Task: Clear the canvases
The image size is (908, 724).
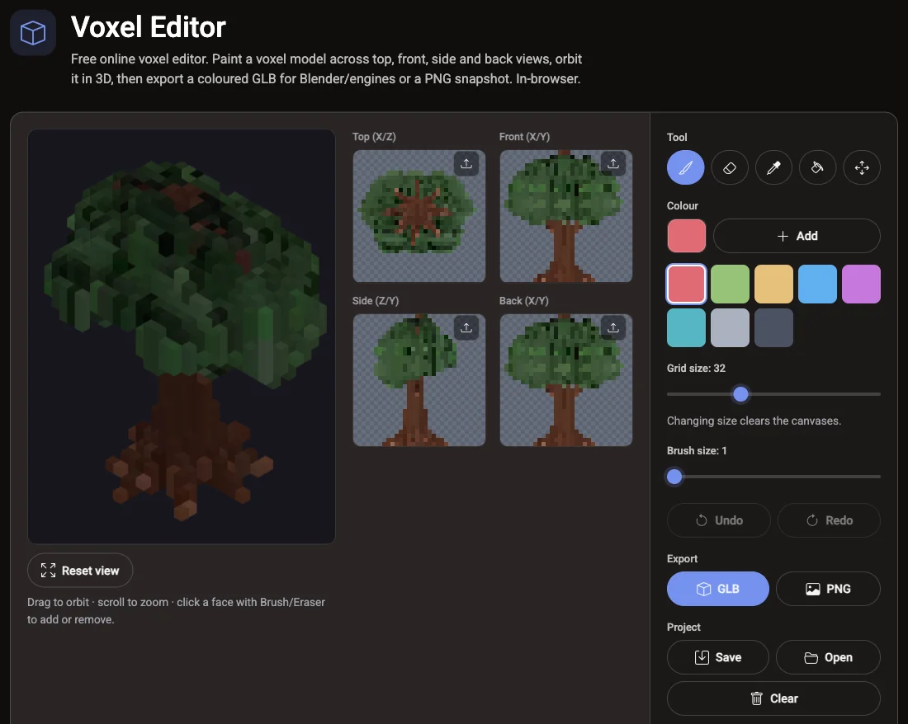Action: (773, 698)
